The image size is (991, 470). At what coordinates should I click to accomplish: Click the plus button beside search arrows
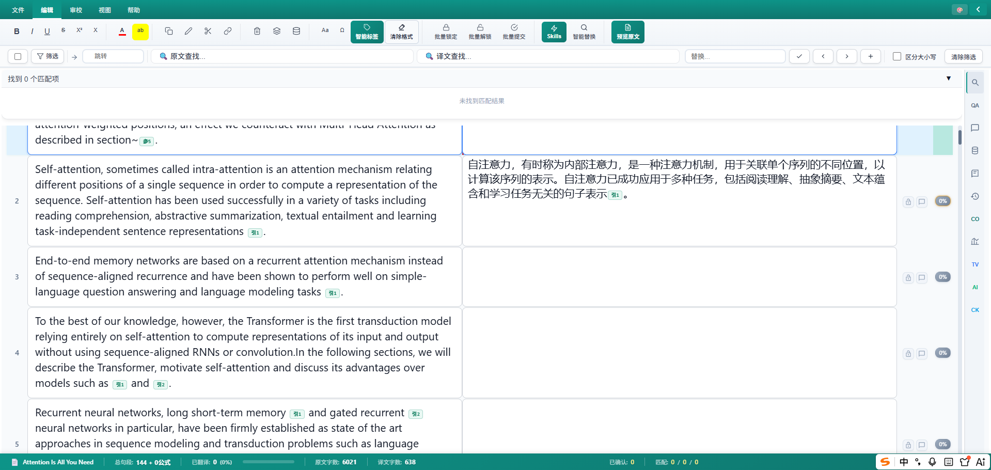pos(871,56)
